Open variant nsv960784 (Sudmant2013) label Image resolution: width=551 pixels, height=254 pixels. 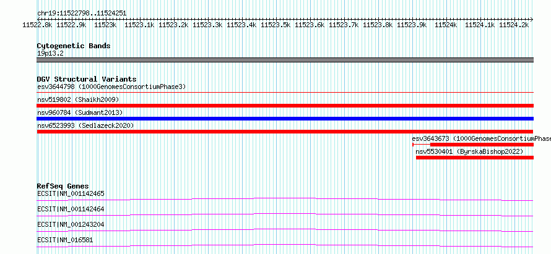(x=80, y=112)
